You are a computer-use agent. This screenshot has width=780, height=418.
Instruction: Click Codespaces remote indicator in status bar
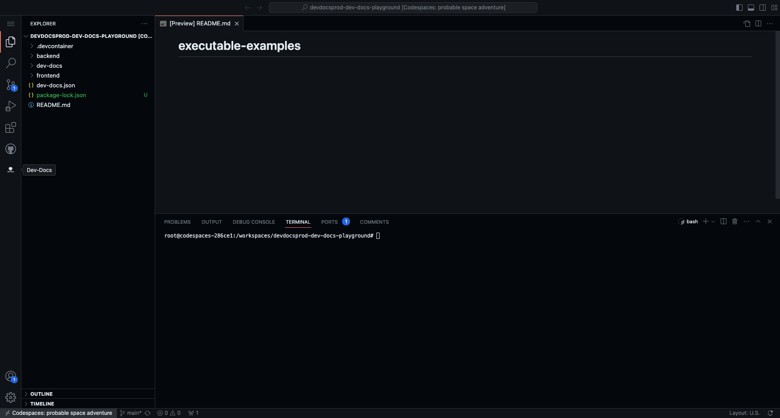tap(58, 413)
